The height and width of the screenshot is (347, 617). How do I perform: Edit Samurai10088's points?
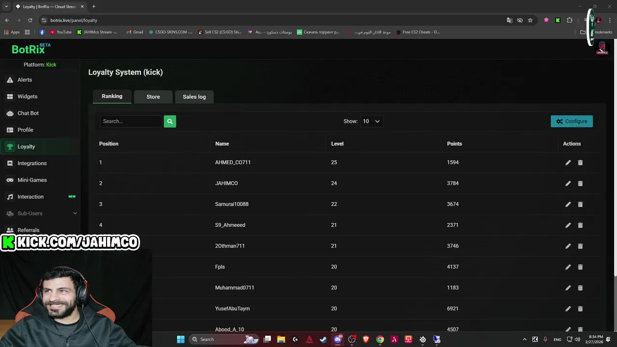tap(568, 204)
